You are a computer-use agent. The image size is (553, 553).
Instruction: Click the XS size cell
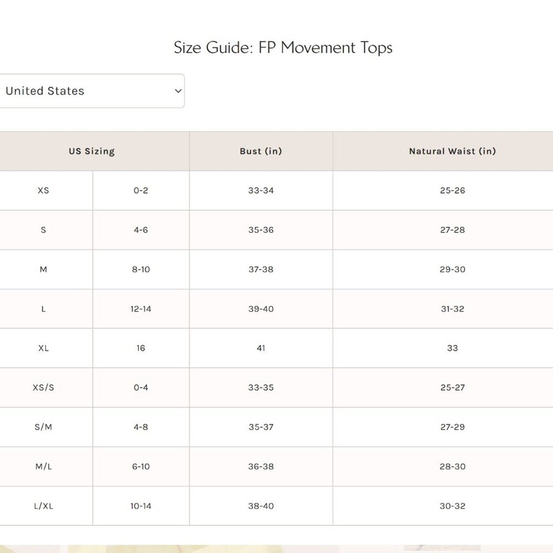point(43,190)
